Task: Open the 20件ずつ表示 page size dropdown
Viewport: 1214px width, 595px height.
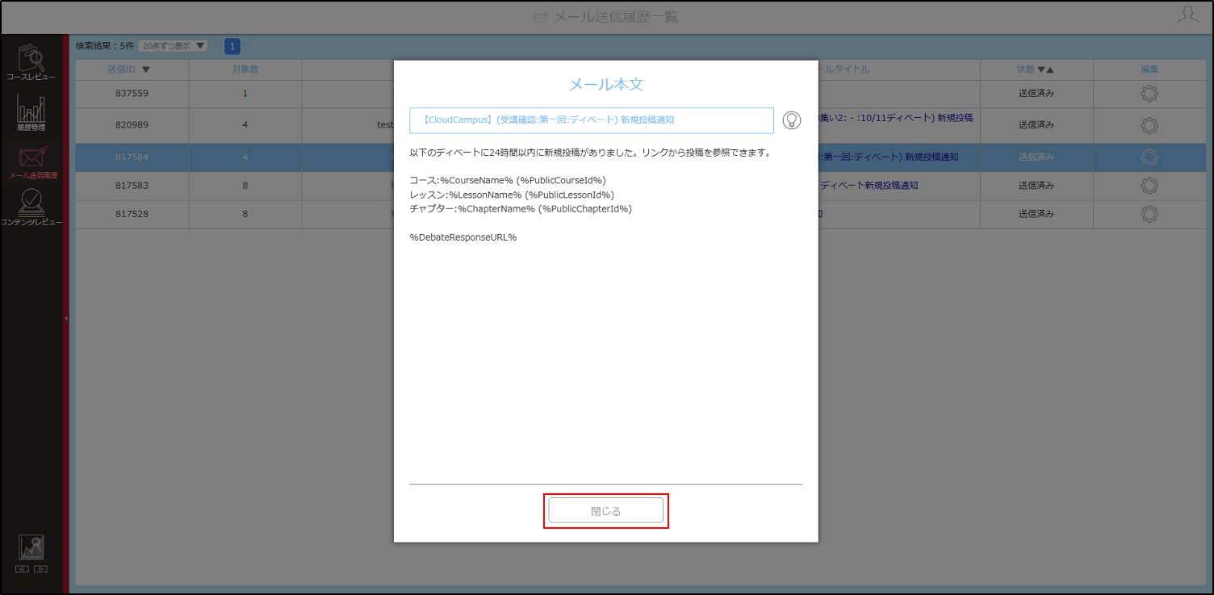Action: coord(173,46)
